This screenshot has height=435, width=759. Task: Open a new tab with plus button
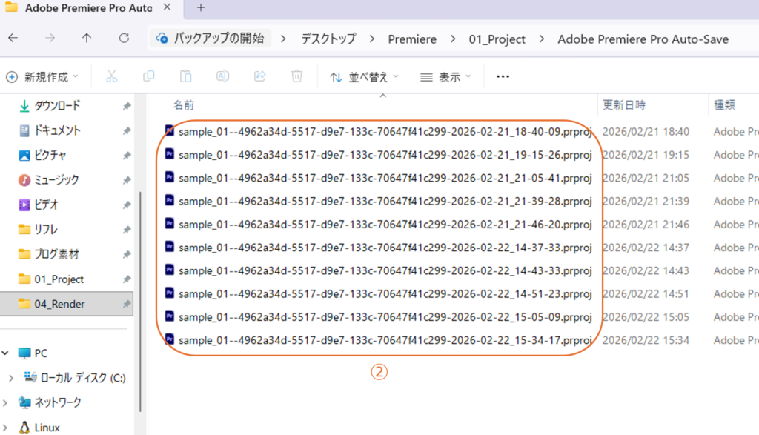point(201,8)
